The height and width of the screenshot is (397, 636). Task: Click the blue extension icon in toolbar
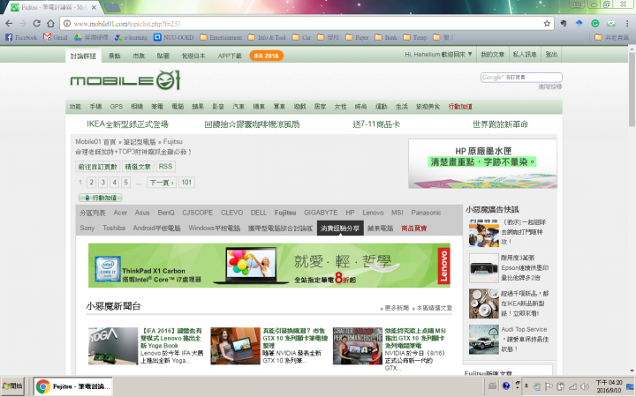[579, 24]
